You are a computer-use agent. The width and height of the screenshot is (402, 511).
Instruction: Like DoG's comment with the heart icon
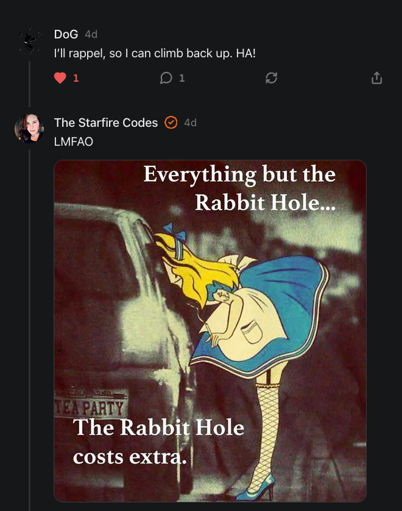(60, 78)
